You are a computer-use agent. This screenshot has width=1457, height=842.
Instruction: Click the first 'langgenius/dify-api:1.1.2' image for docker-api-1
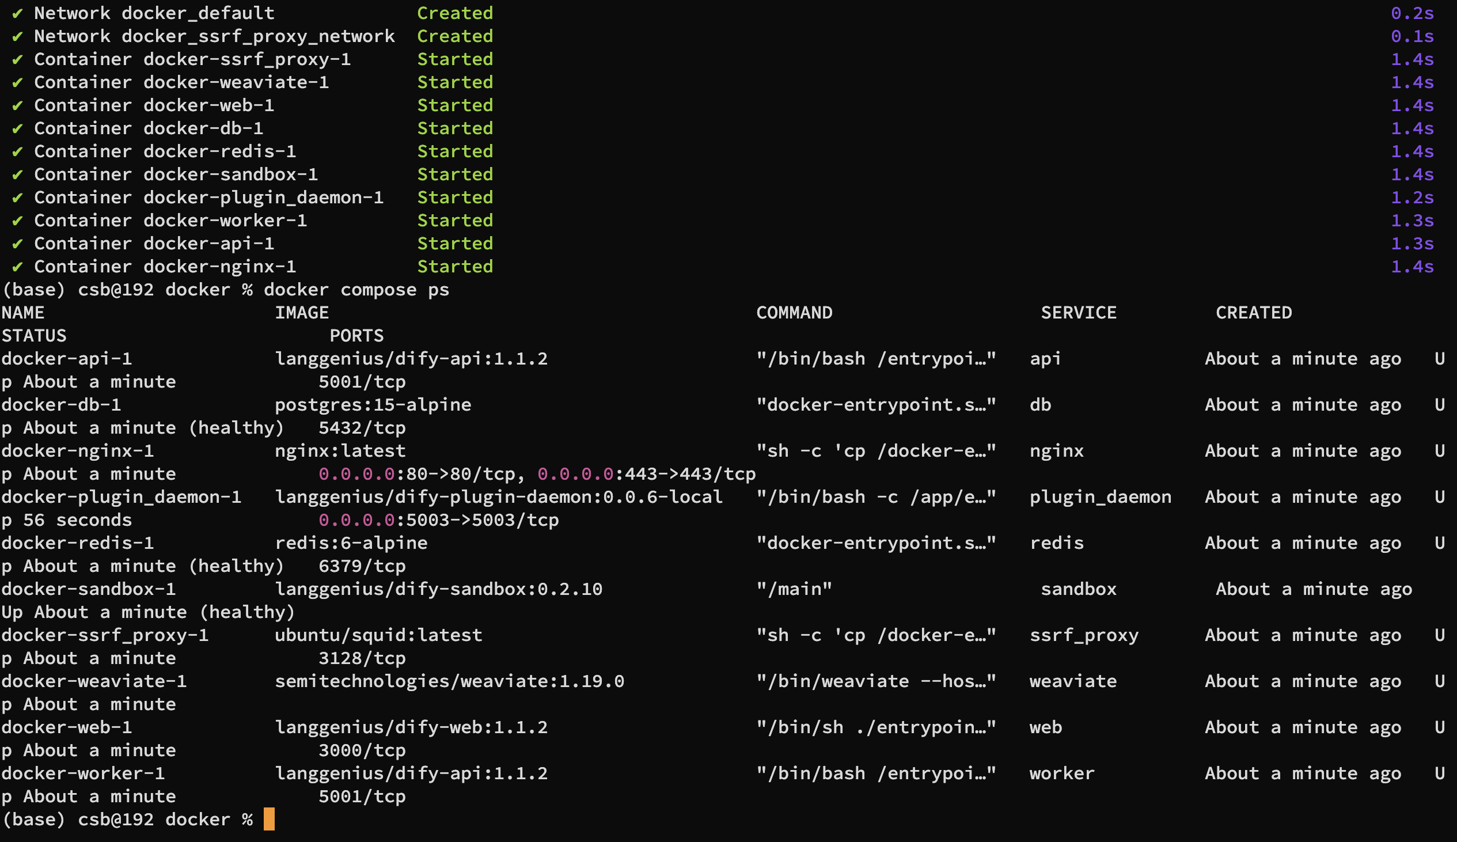point(411,359)
